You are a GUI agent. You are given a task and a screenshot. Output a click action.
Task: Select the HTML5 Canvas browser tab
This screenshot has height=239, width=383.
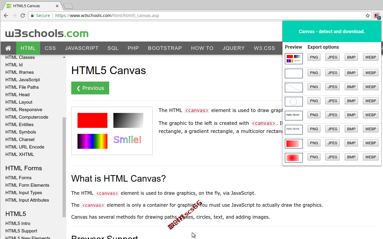point(32,6)
